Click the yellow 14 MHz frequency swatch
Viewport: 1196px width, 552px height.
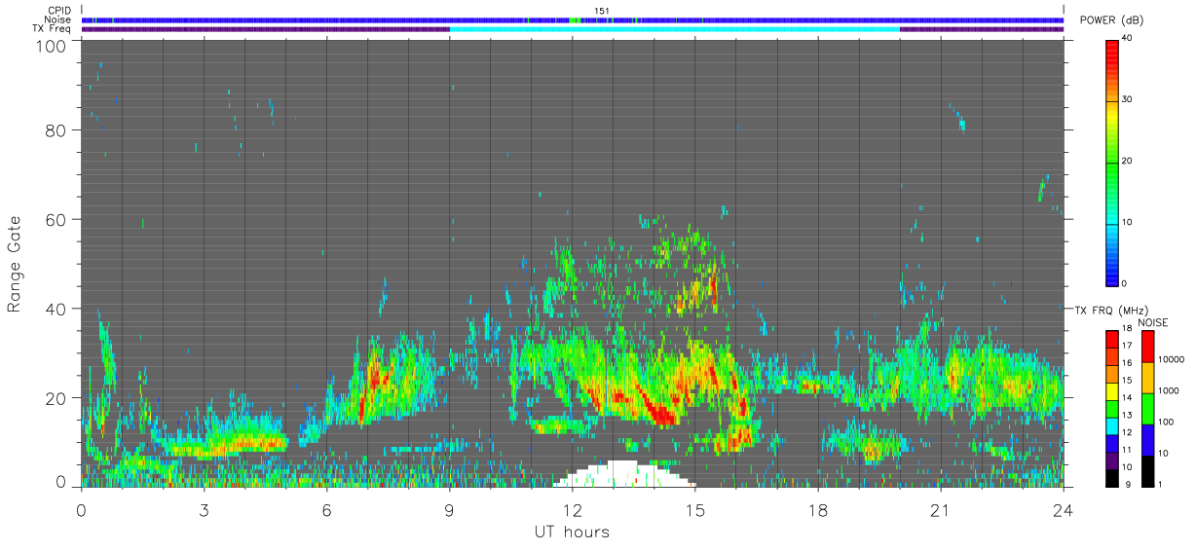tap(1112, 391)
